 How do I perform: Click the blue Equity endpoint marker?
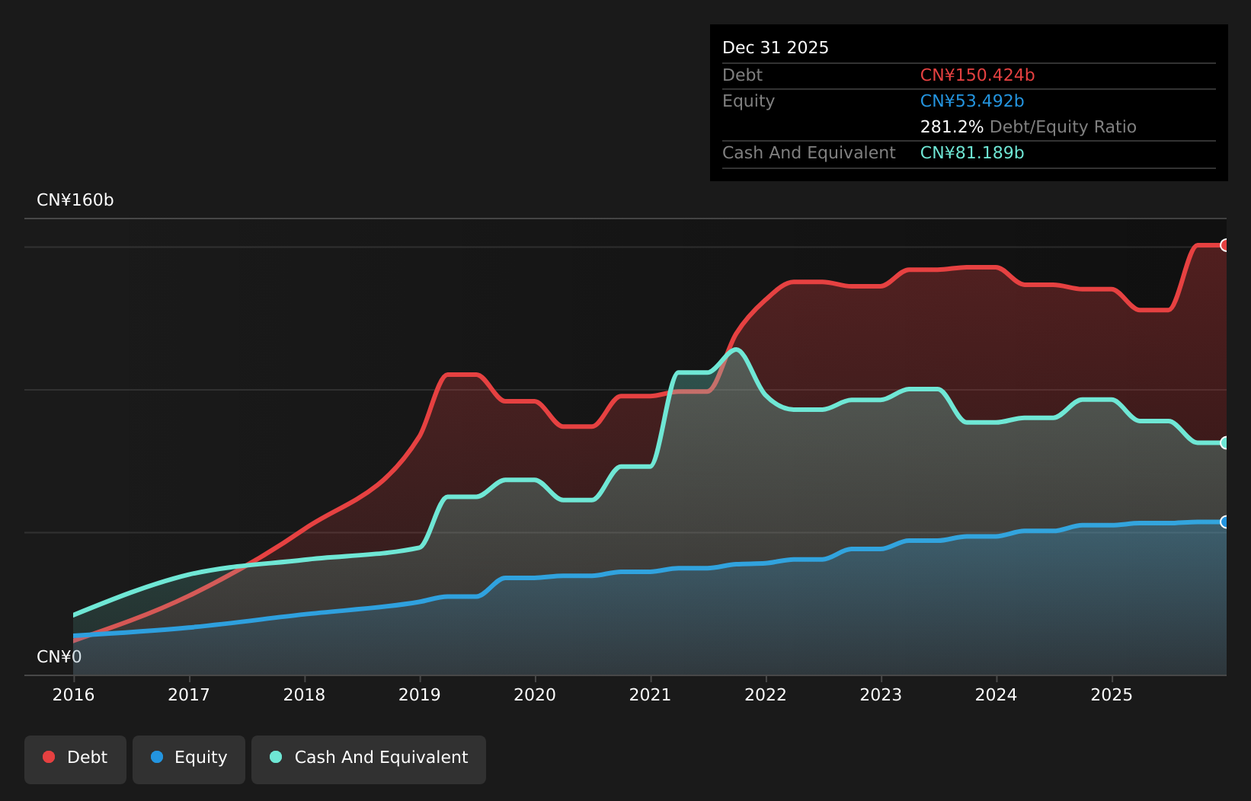click(1225, 522)
